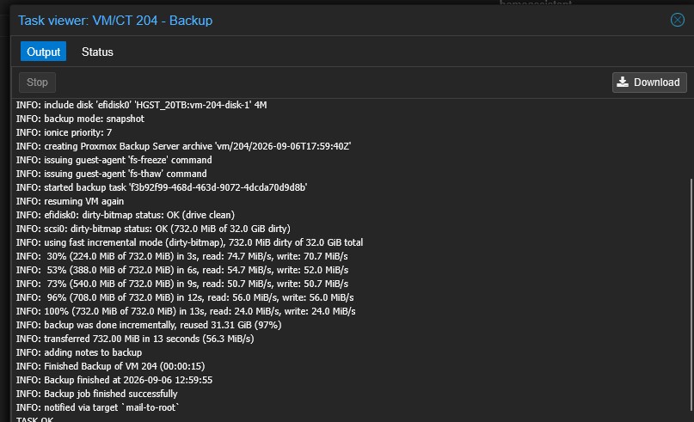Click the 'resuming VM again' line
The height and width of the screenshot is (422, 694).
click(x=70, y=201)
